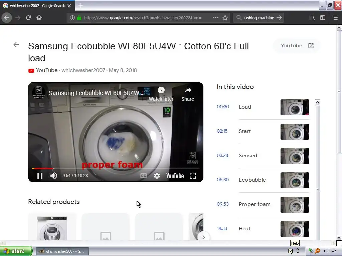Click the Heat chapter thumbnail
Viewport: 342px width, 256px height.
(x=295, y=229)
